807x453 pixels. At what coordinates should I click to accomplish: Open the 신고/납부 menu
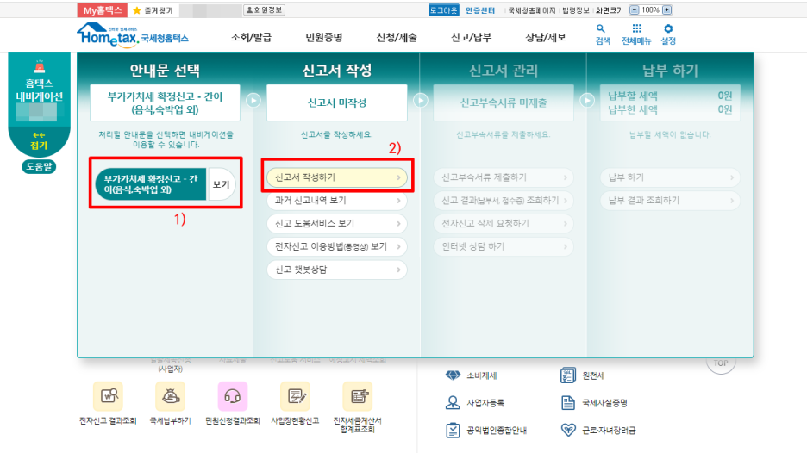tap(471, 37)
